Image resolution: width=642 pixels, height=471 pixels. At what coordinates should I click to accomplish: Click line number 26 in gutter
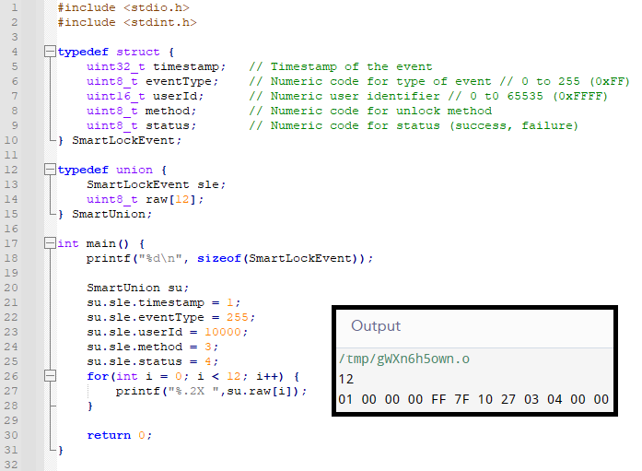point(11,376)
